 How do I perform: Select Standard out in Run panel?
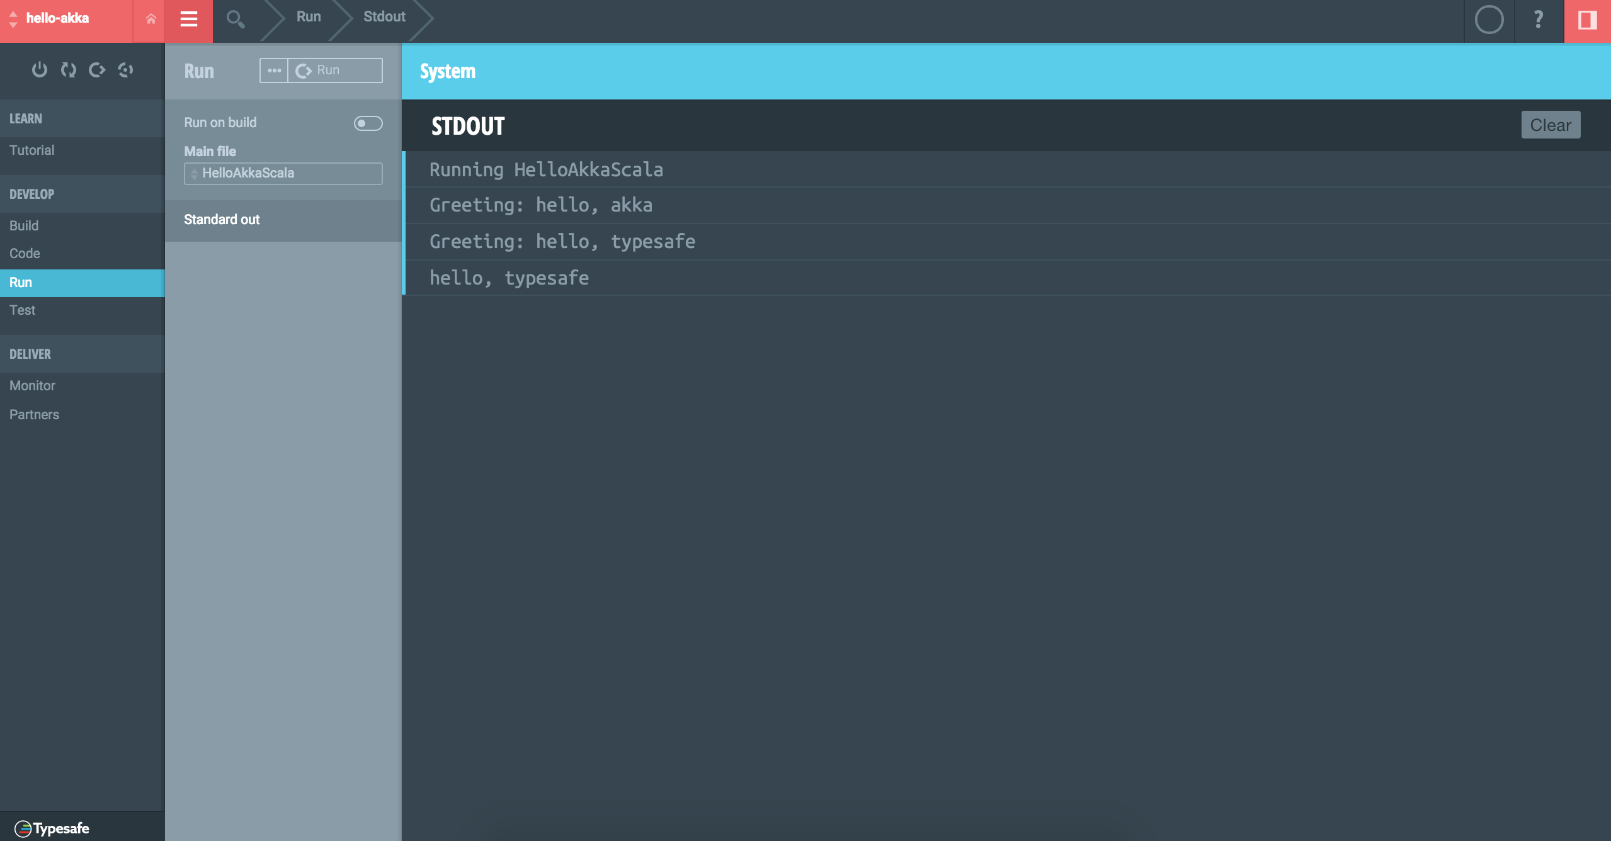click(x=222, y=220)
